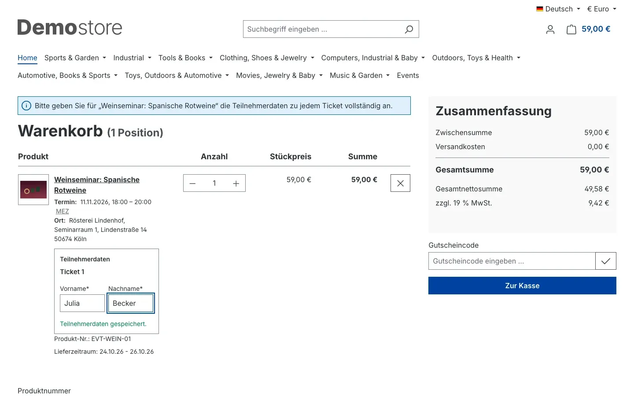Screen dimensions: 634x396
Task: Open the shopping cart bag icon
Action: pyautogui.click(x=571, y=29)
